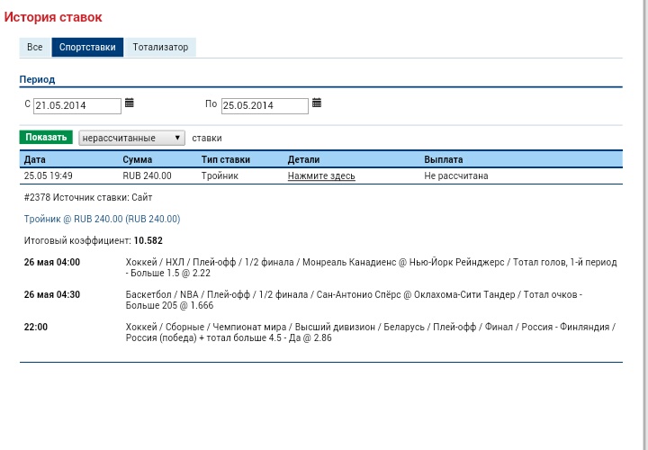The height and width of the screenshot is (450, 648).
Task: Select the NBA Сан-Антонио Спёрс bet entry
Action: pyautogui.click(x=371, y=300)
